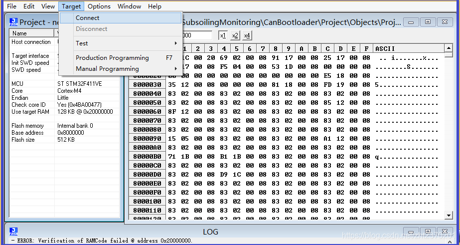Close the open Target menu

pos(71,6)
